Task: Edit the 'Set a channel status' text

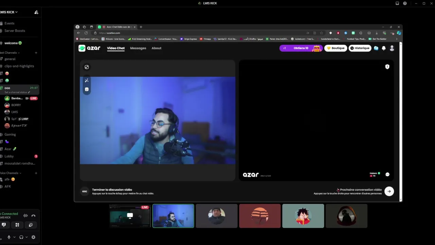Action: point(17,93)
